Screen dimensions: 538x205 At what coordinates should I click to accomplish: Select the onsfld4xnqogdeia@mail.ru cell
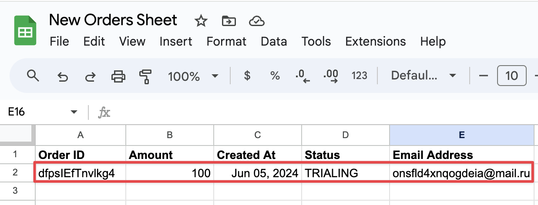point(462,173)
